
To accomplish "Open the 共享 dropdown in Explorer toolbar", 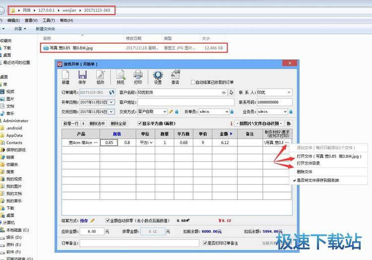I will 20,29.
